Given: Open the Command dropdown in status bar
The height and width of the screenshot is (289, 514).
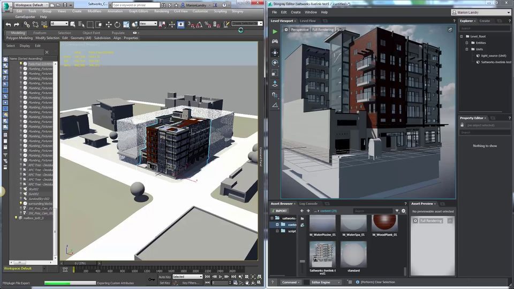Looking at the screenshot, I should click(291, 282).
